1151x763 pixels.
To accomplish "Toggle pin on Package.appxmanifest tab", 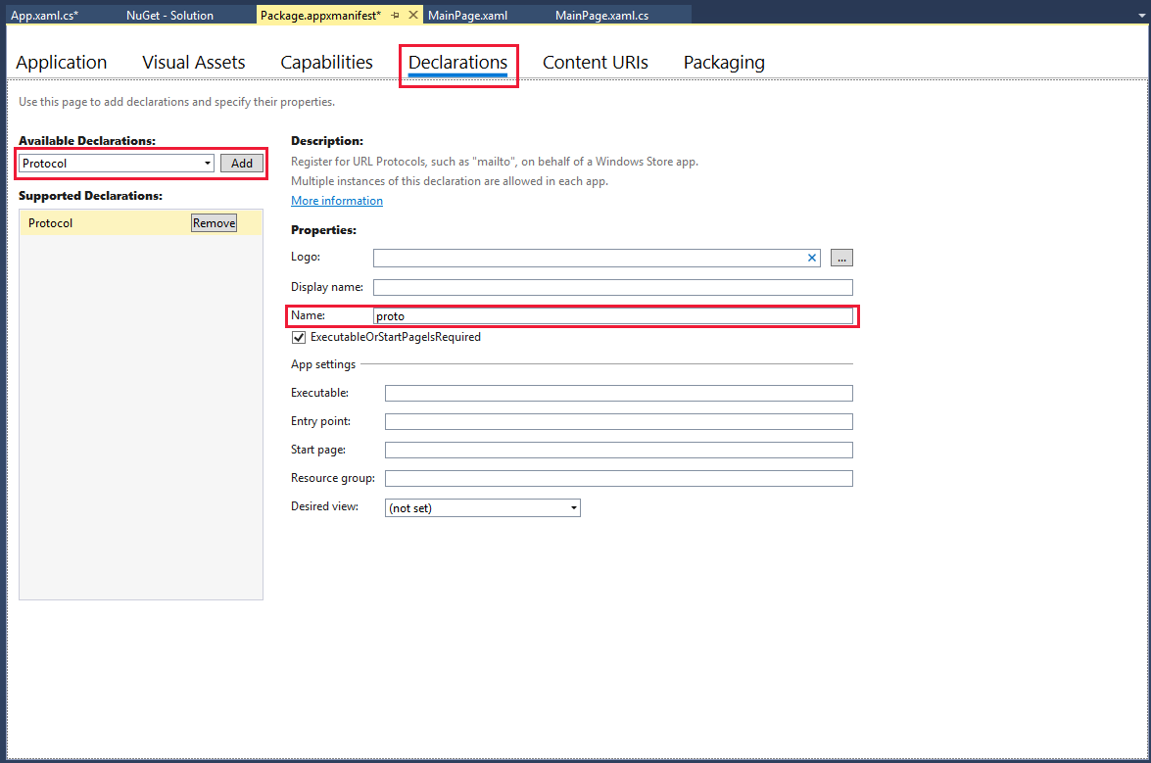I will click(395, 16).
